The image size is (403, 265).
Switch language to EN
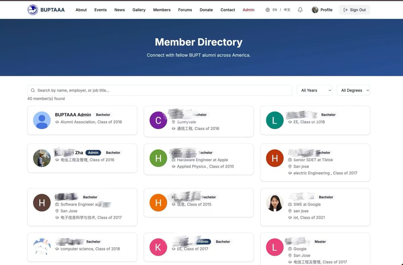pos(275,10)
